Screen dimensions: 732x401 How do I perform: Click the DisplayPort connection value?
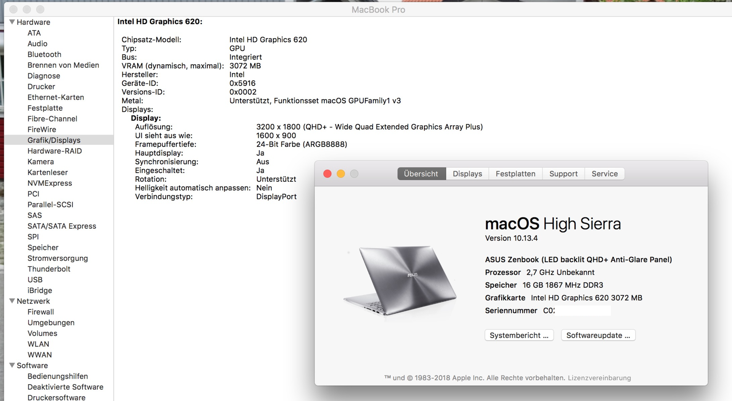coord(276,197)
